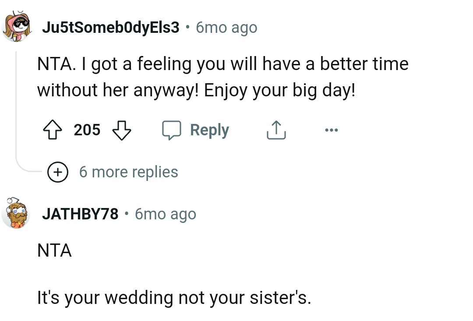Image resolution: width=473 pixels, height=321 pixels.
Task: Toggle the upvote on the NTA comment
Action: tap(53, 130)
